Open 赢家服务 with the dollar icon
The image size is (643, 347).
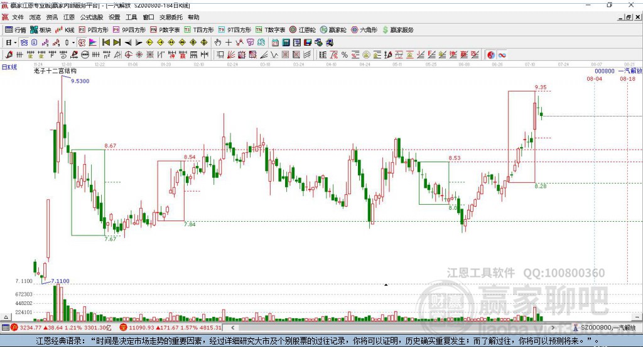[x=398, y=29]
